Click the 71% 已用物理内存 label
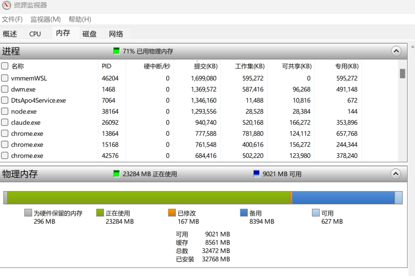The width and height of the screenshot is (415, 276). click(148, 51)
